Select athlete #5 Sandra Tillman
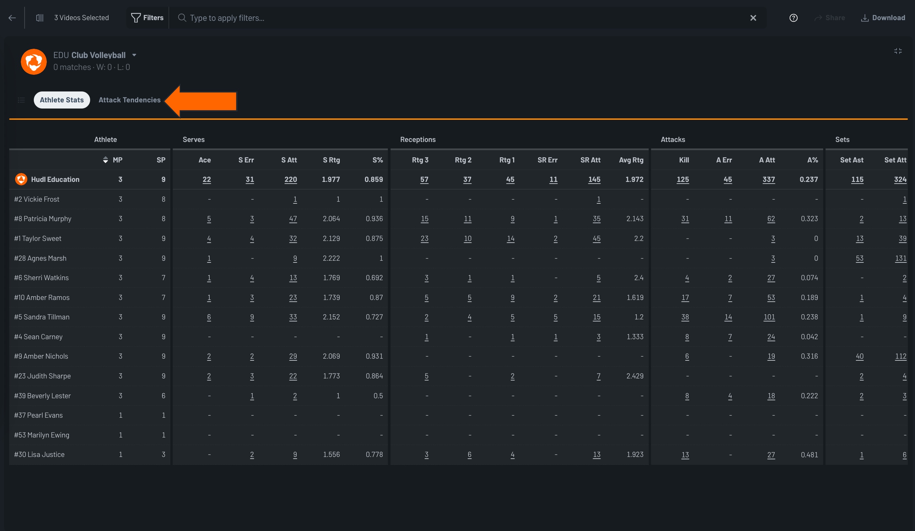The image size is (915, 531). click(x=42, y=317)
